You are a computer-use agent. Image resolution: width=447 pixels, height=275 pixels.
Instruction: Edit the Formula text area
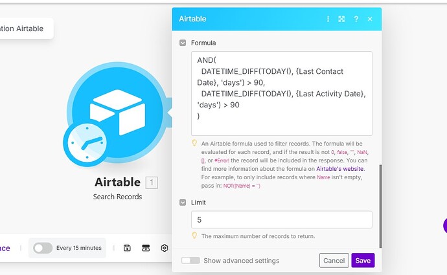[281, 93]
